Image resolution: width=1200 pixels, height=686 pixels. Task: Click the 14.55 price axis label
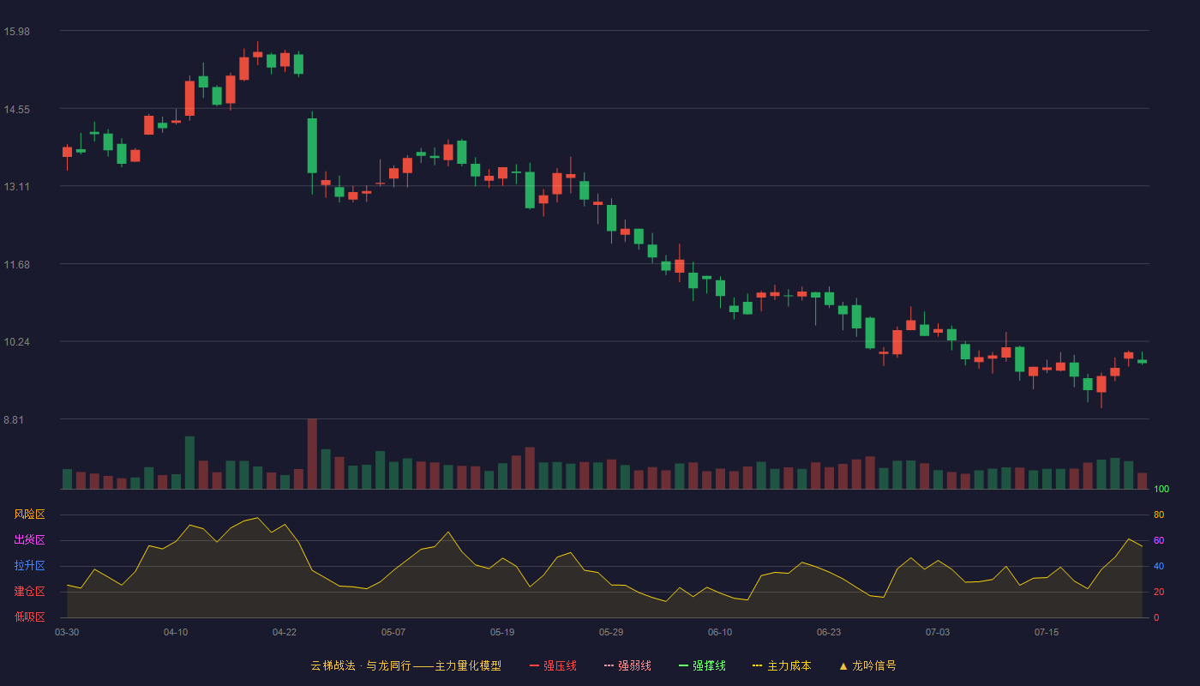pyautogui.click(x=16, y=109)
